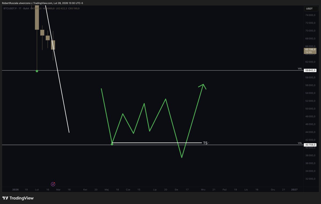Click the Kwi month label
The image size is (321, 204).
85,190
